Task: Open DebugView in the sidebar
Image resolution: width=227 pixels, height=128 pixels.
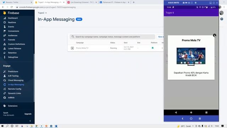Action: pyautogui.click(x=13, y=57)
